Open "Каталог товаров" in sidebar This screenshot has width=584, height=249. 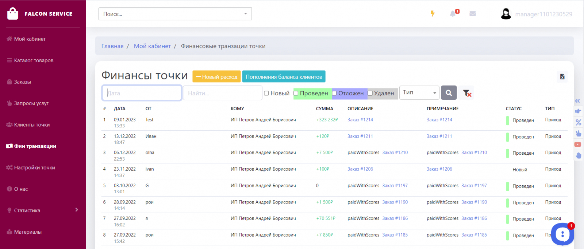tap(34, 60)
